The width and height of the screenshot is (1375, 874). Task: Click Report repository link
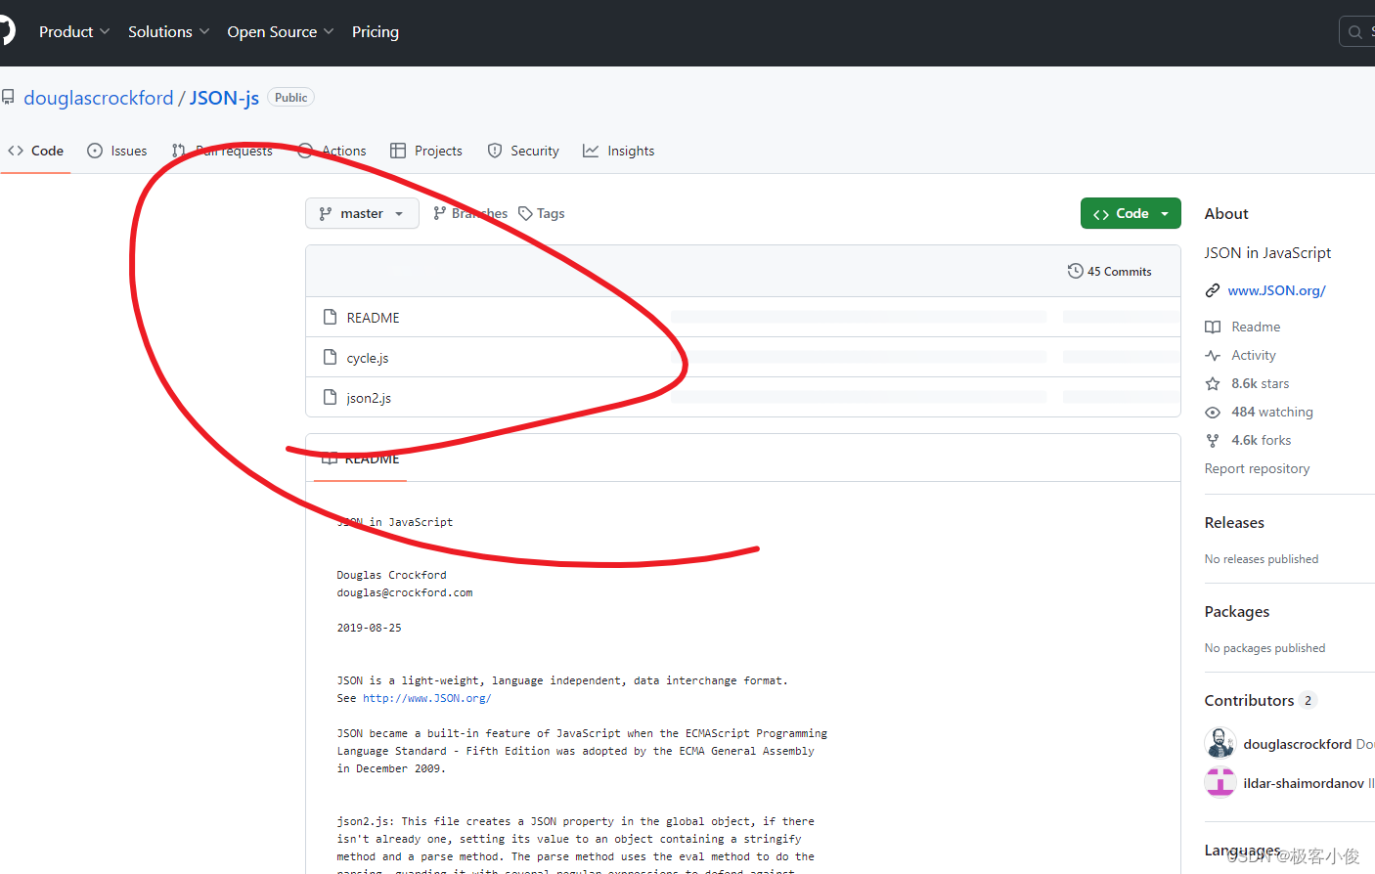[1257, 468]
